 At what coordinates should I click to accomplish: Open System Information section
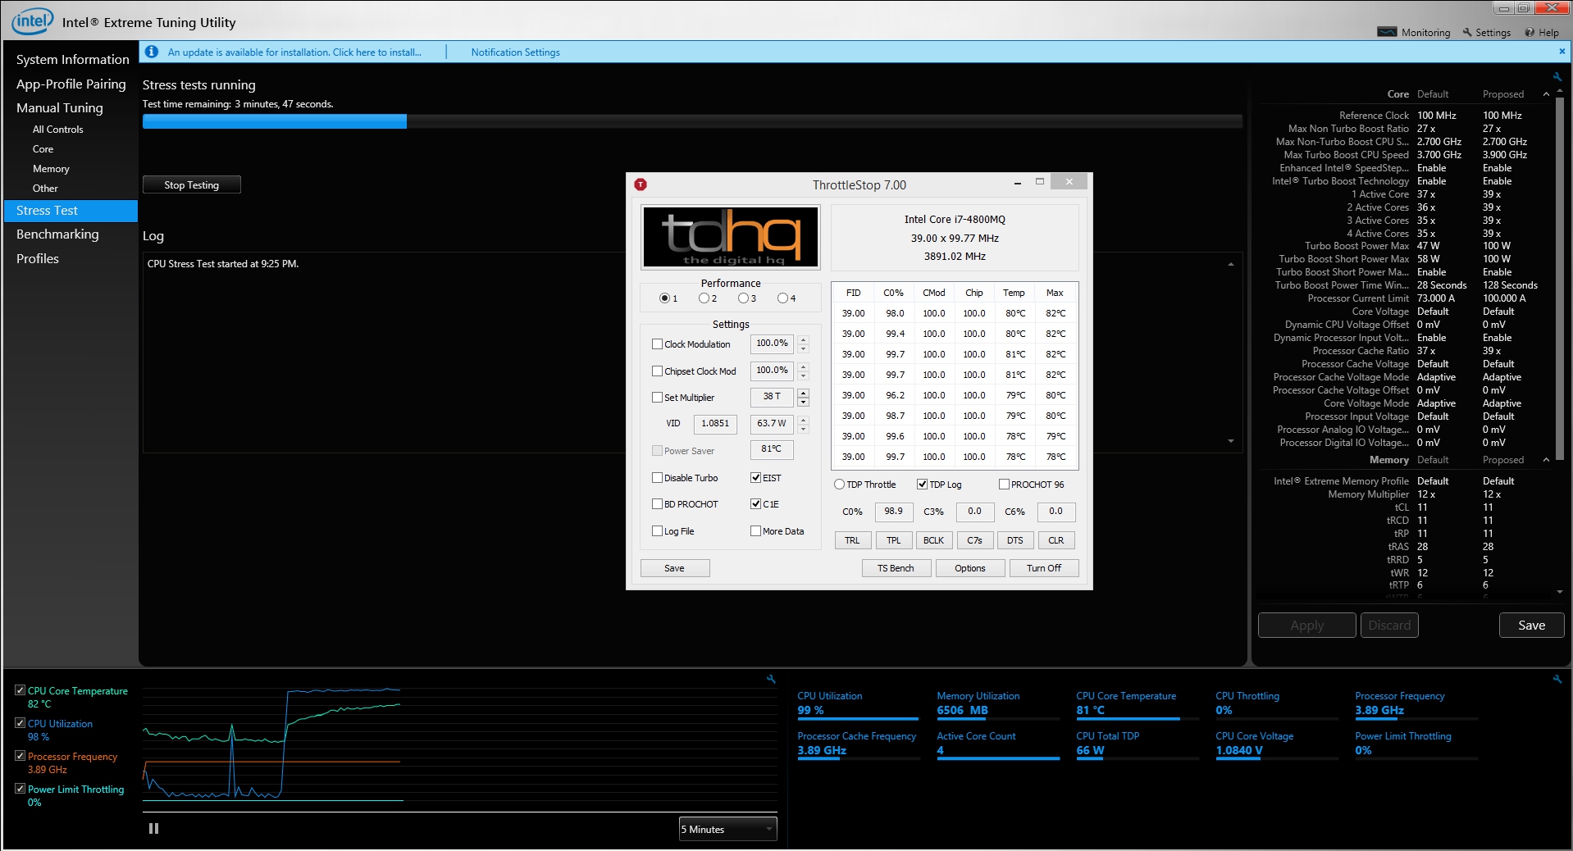click(72, 60)
